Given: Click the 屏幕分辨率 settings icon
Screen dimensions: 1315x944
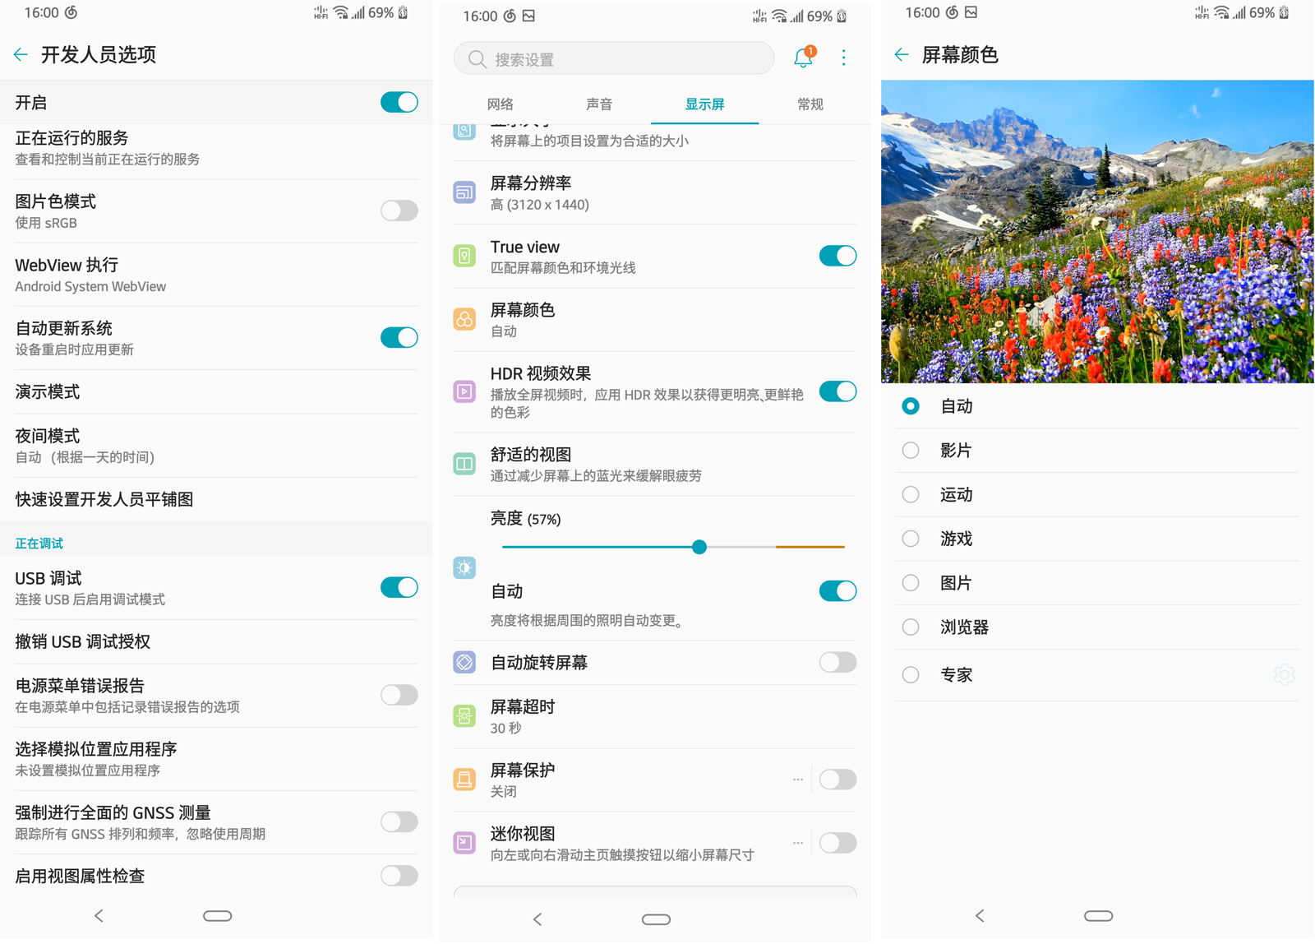Looking at the screenshot, I should pyautogui.click(x=464, y=192).
